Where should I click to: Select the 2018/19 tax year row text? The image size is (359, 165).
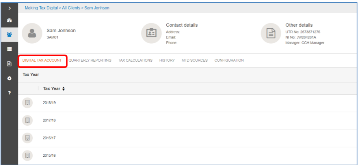tap(49, 103)
